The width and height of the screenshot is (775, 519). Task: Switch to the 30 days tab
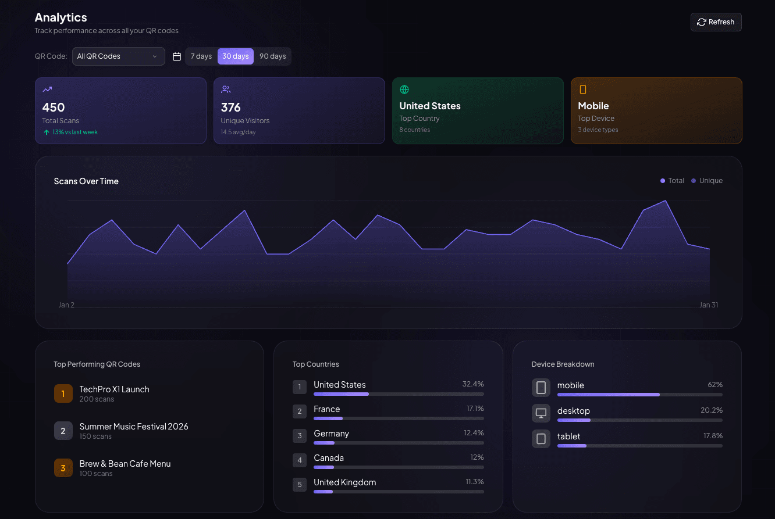coord(235,56)
